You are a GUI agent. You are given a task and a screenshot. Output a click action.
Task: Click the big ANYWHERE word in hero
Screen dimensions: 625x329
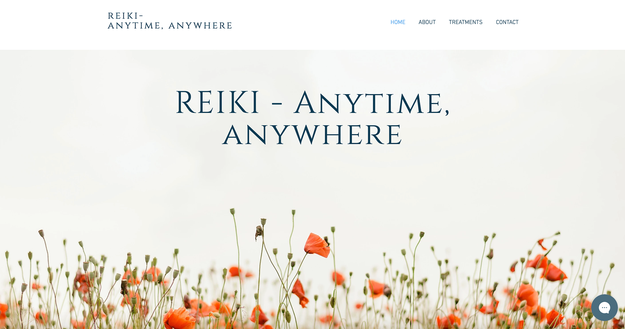tap(312, 135)
